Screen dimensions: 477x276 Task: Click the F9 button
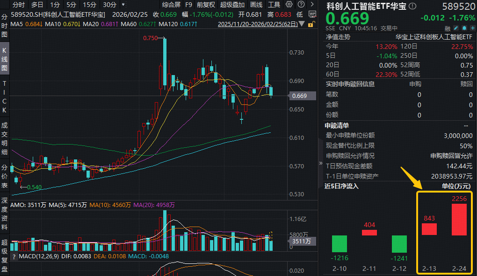[x=188, y=5]
